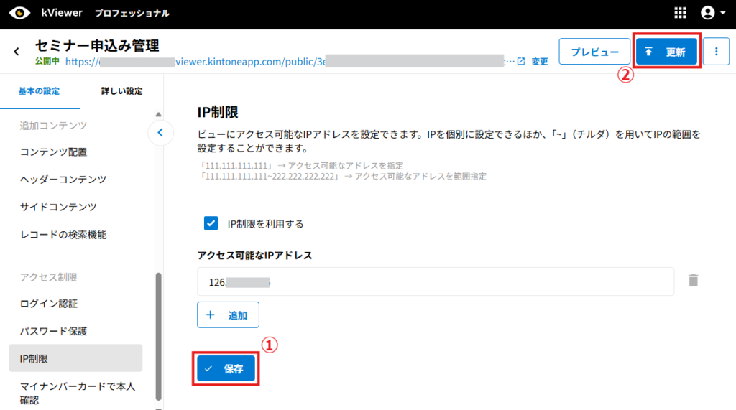
Task: Open パスワード保護 in the sidebar
Action: 54,331
